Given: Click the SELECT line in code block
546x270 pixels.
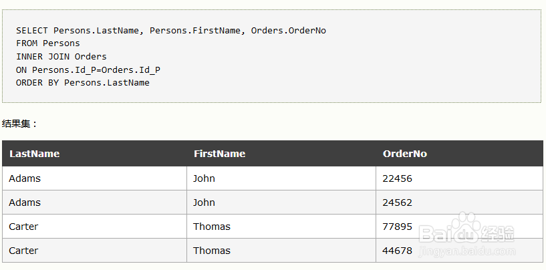Looking at the screenshot, I should tap(171, 31).
